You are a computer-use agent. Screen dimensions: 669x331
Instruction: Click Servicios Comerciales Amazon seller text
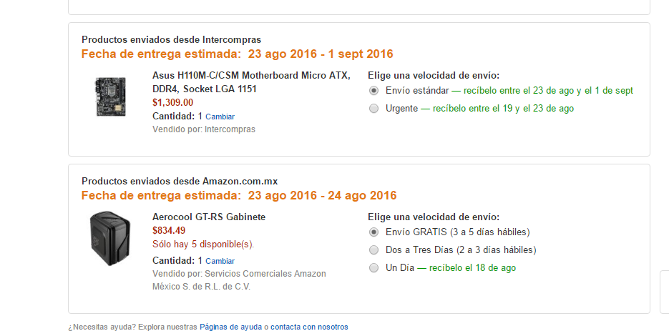tap(239, 274)
